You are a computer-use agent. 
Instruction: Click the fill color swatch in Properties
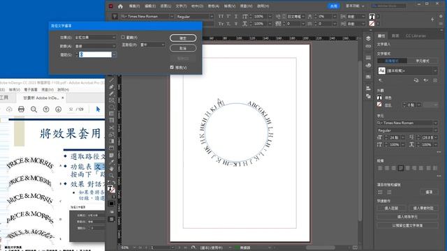[379, 98]
